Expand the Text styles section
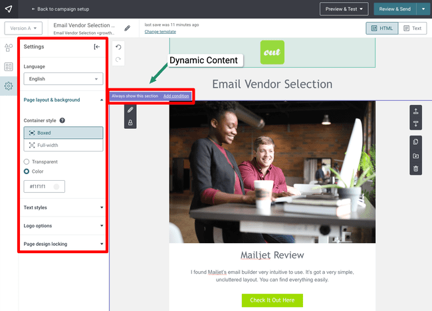 click(x=63, y=207)
